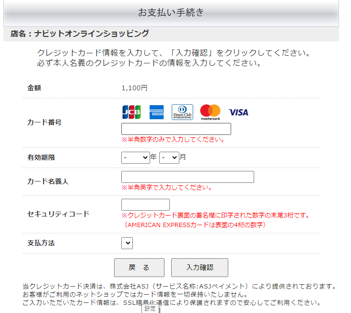The height and width of the screenshot is (313, 351).
Task: Click the red 半角数字のみ input note
Action: pyautogui.click(x=173, y=140)
